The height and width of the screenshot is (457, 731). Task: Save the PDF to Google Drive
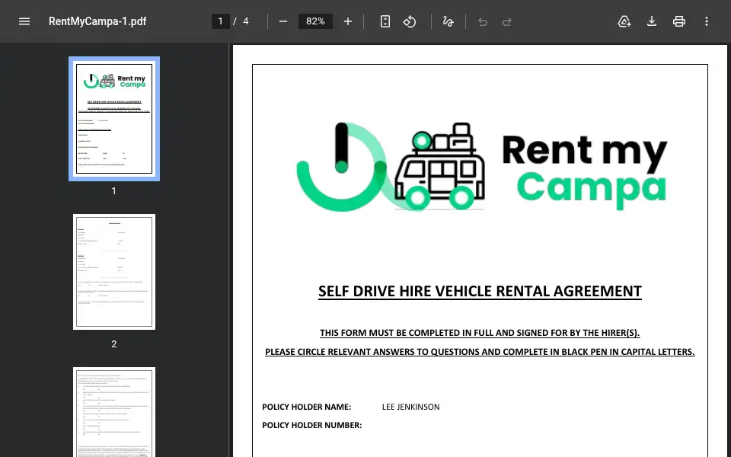[x=624, y=21]
